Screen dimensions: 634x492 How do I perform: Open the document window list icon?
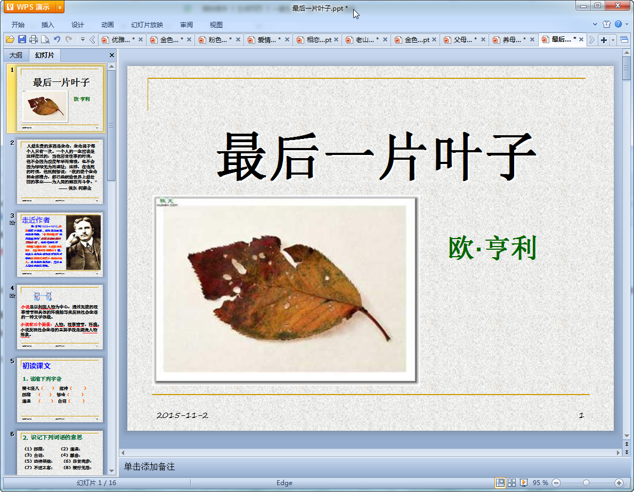click(x=624, y=39)
